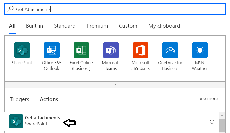Select the Actions tab
The height and width of the screenshot is (133, 230).
point(49,99)
